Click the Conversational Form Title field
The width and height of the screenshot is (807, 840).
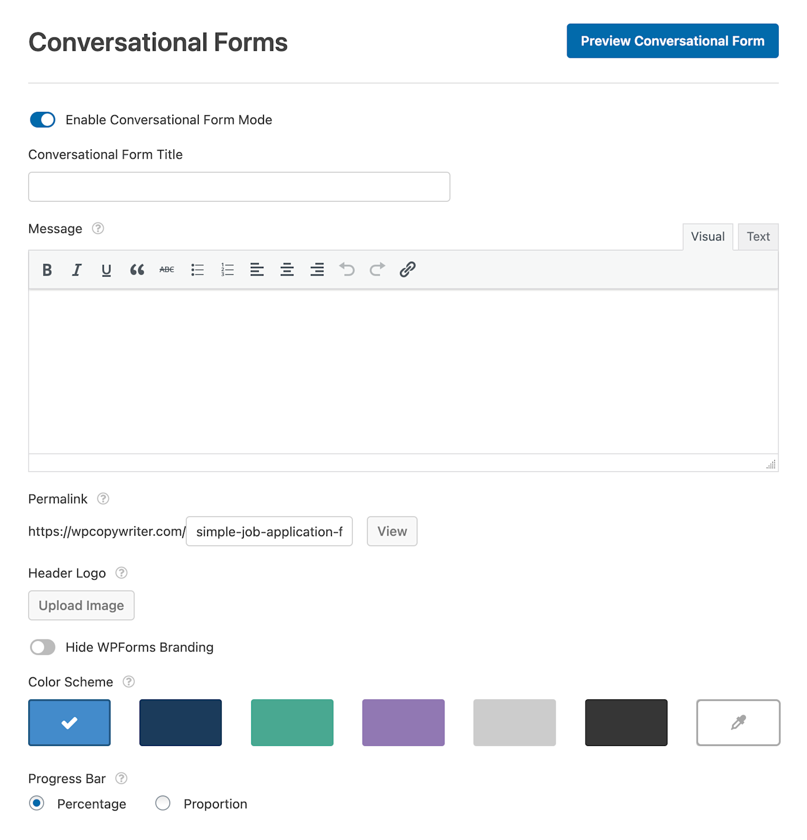(239, 187)
